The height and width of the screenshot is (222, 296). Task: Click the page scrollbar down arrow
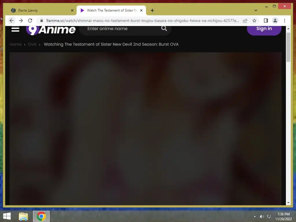coord(288,203)
